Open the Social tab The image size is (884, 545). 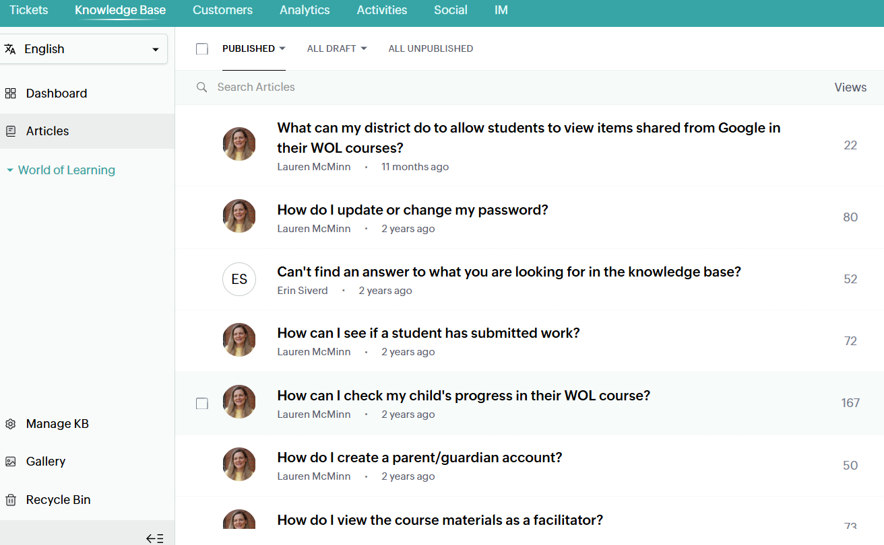point(451,10)
